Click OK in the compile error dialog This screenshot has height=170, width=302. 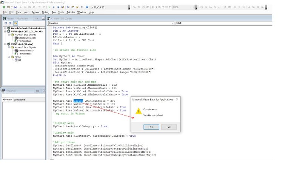[x=151, y=127]
